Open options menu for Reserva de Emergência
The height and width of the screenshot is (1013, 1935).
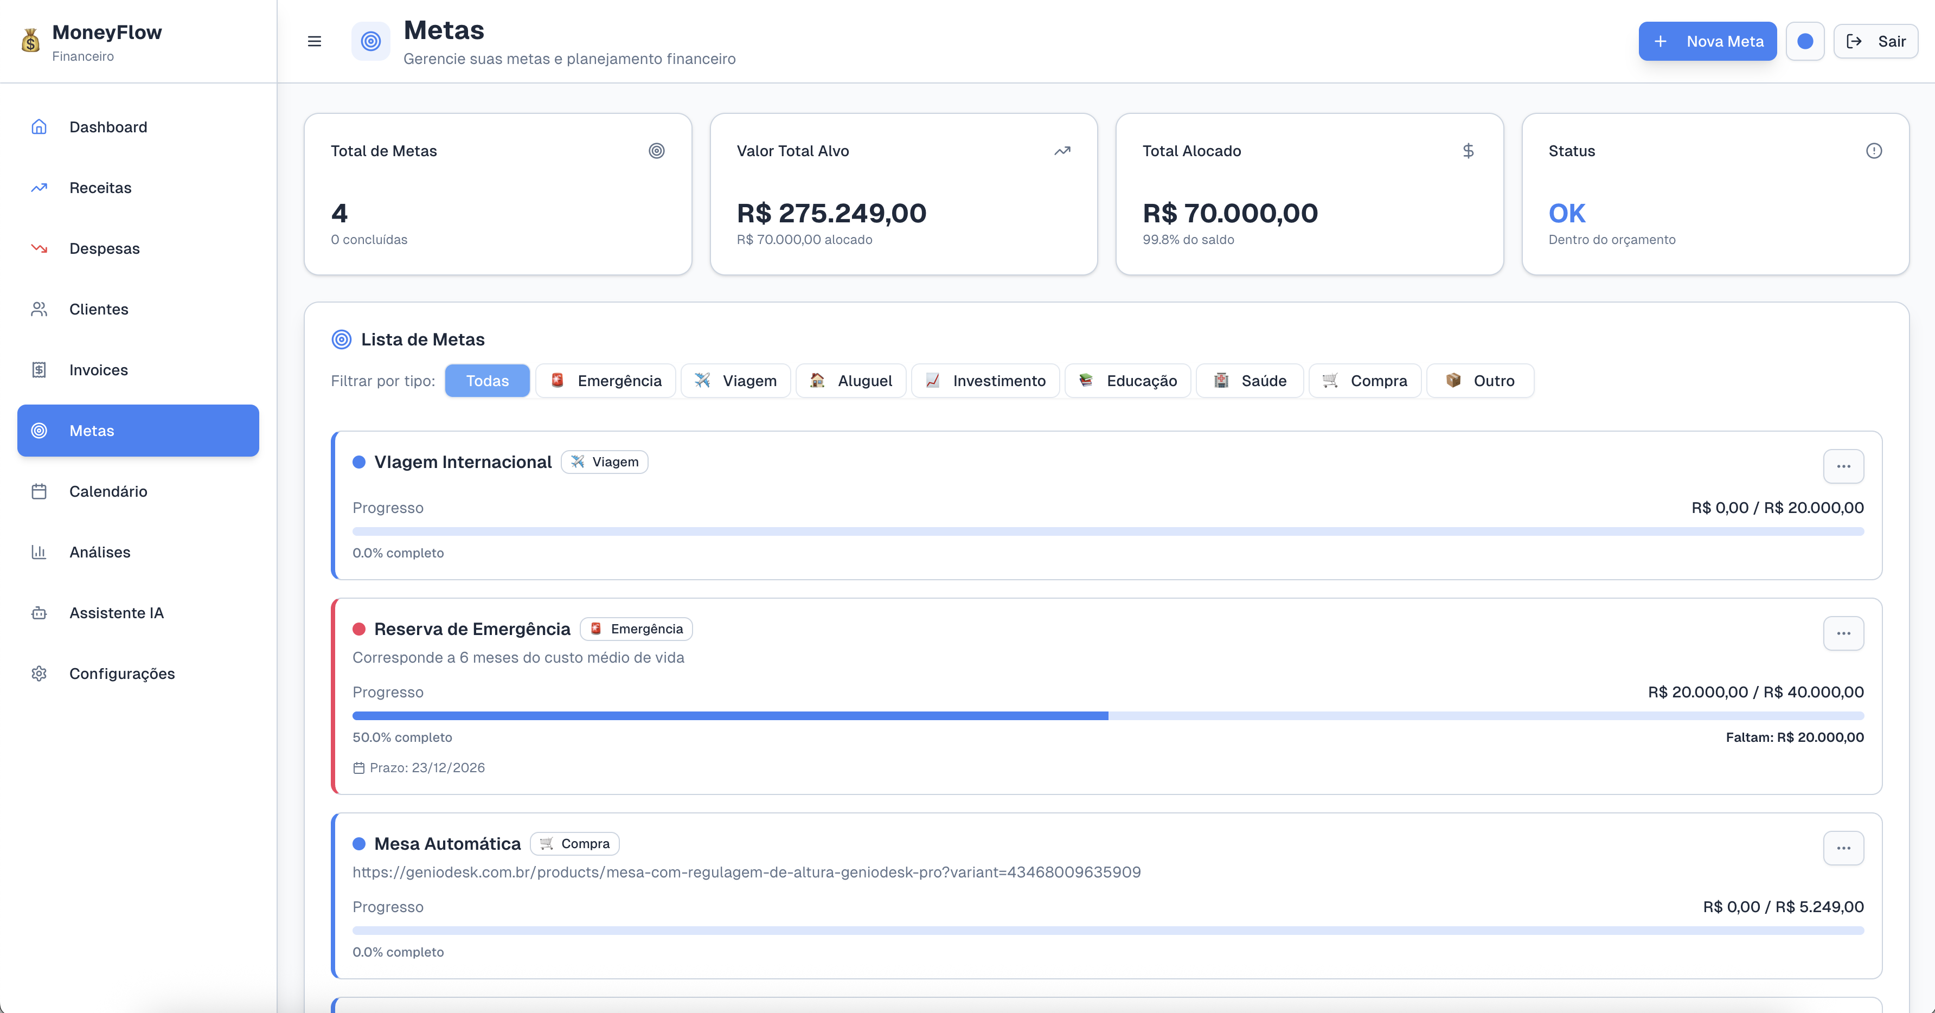[x=1843, y=633]
